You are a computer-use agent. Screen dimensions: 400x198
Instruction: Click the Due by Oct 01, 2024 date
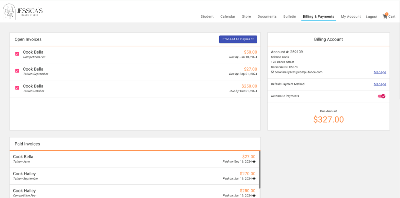[243, 91]
